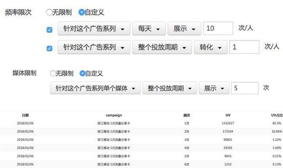This screenshot has height=168, width=283.
Task: Click the 转化 limit input containing 1
Action: point(244,47)
